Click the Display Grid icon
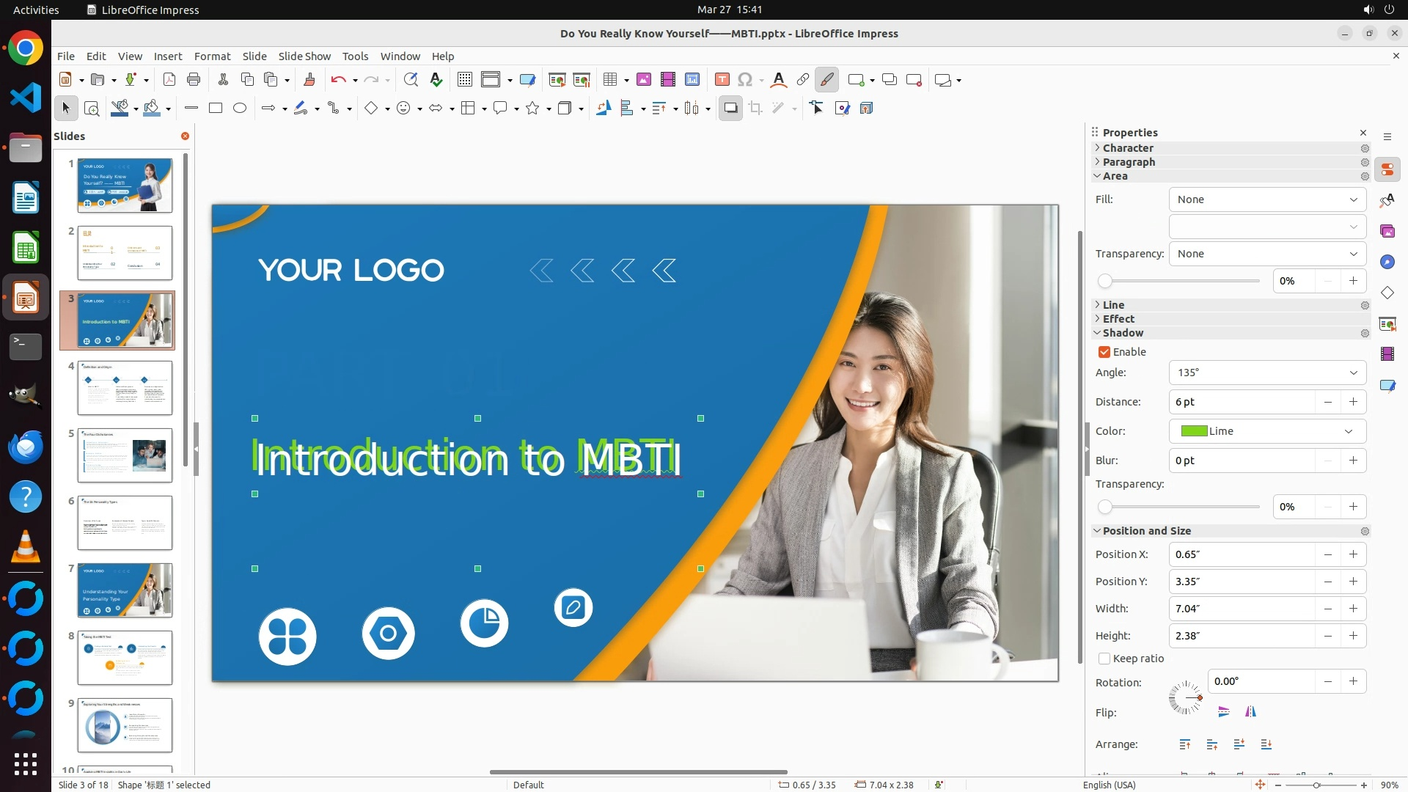 point(464,80)
